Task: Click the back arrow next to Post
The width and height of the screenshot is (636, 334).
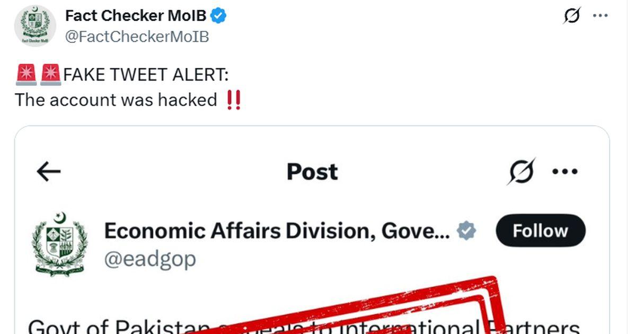Action: (x=49, y=171)
